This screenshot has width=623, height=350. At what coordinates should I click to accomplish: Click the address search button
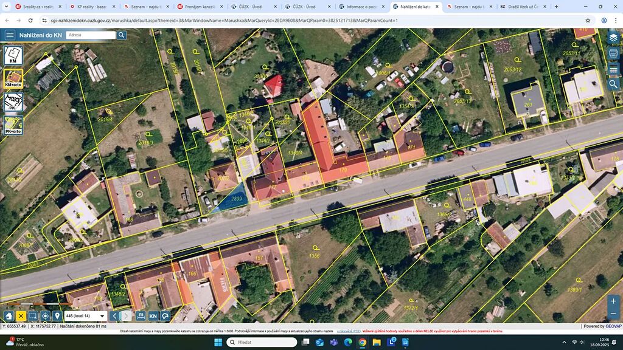point(122,35)
